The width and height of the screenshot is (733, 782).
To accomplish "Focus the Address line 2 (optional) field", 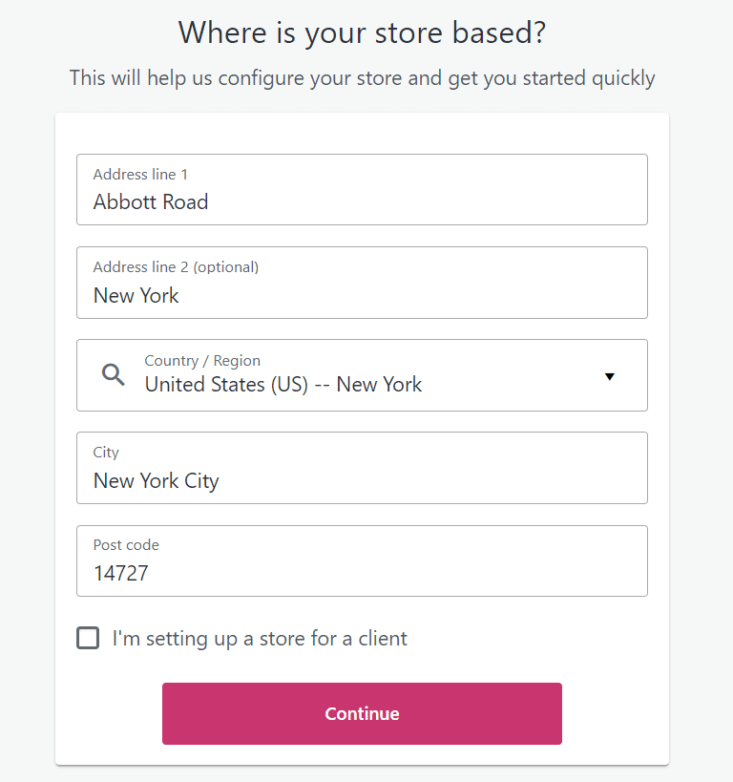I will [362, 283].
